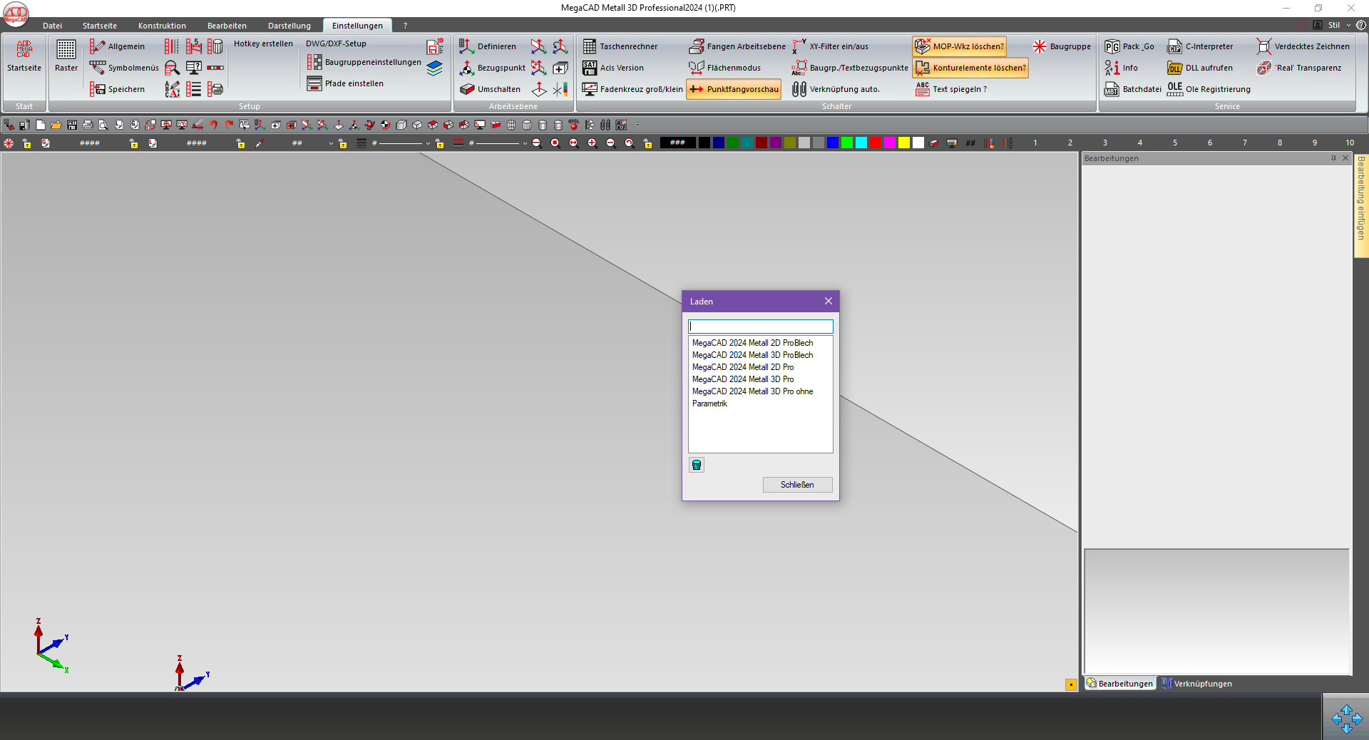Toggle the XY-Filter ein/aus switch
The image size is (1369, 740).
point(830,46)
